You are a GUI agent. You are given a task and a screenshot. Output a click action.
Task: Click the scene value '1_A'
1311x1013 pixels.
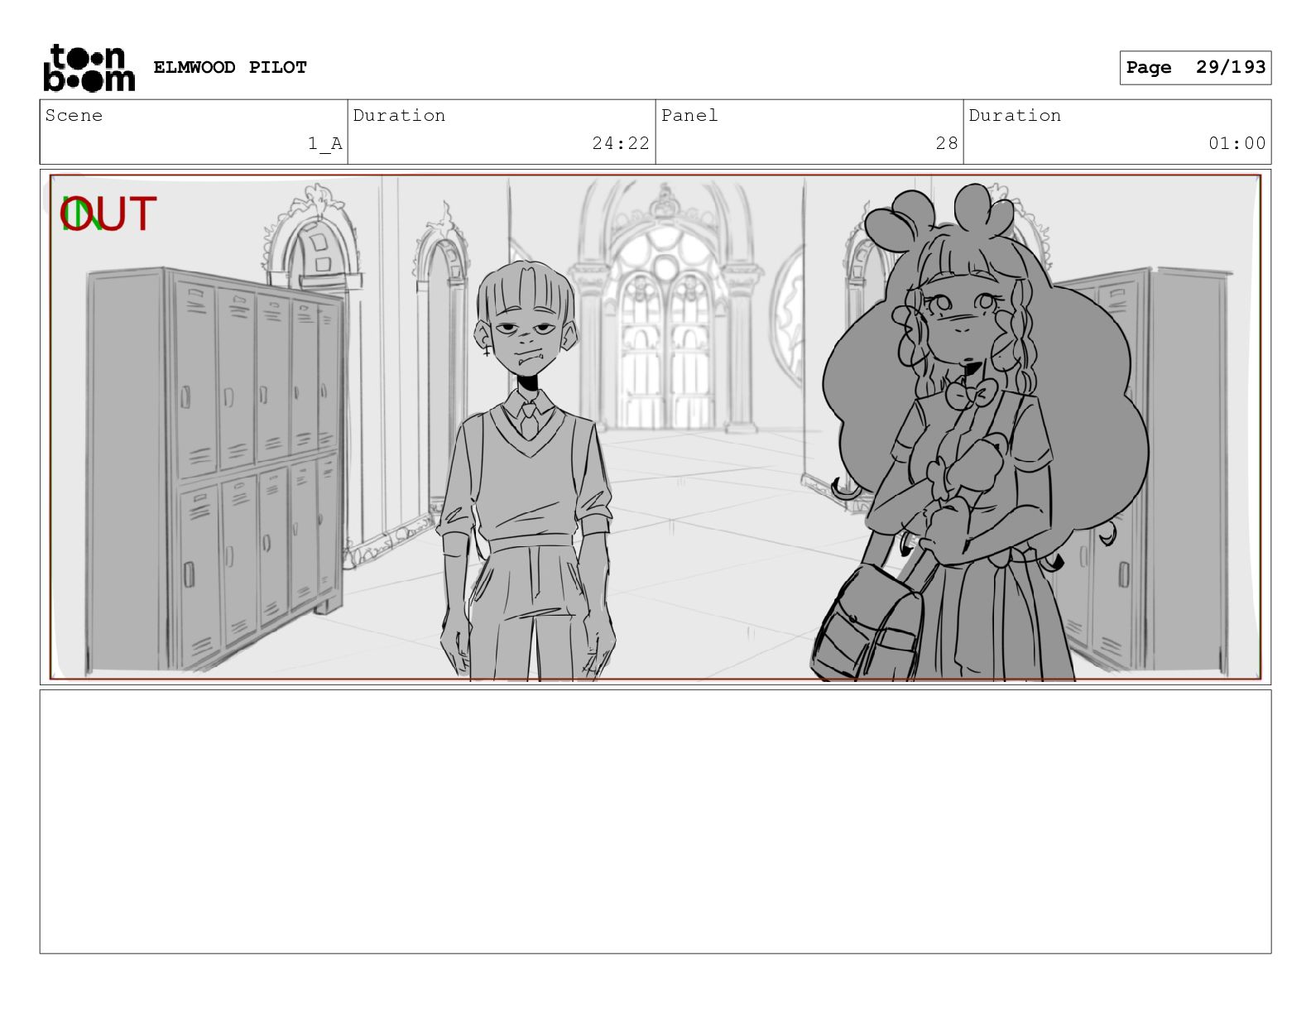coord(325,143)
